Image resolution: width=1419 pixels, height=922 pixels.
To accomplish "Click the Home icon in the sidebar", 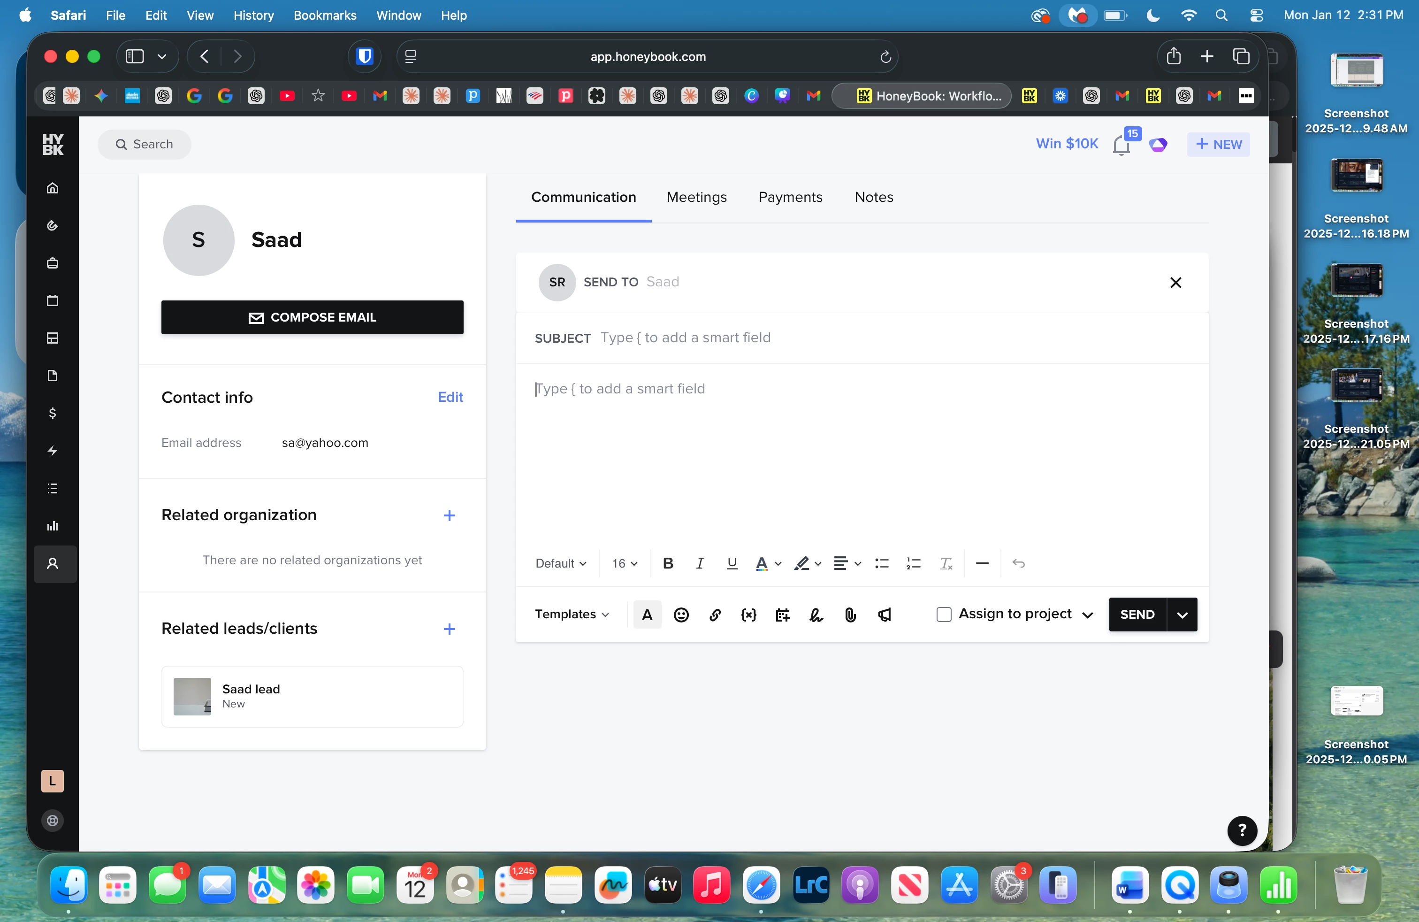I will point(53,188).
